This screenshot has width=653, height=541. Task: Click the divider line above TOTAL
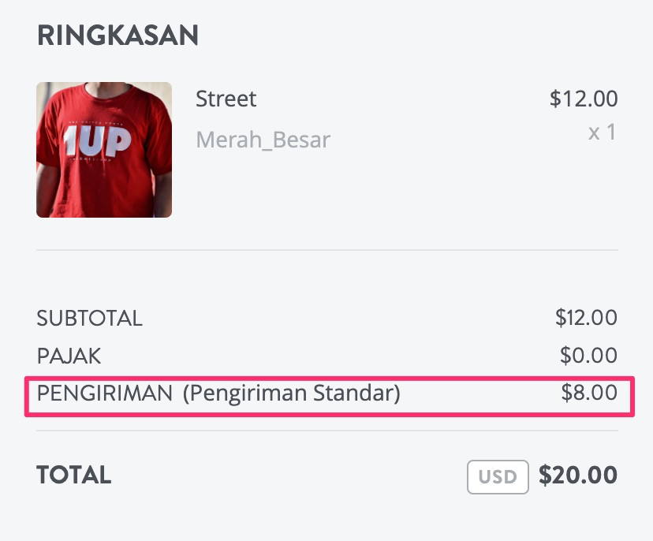pos(327,431)
